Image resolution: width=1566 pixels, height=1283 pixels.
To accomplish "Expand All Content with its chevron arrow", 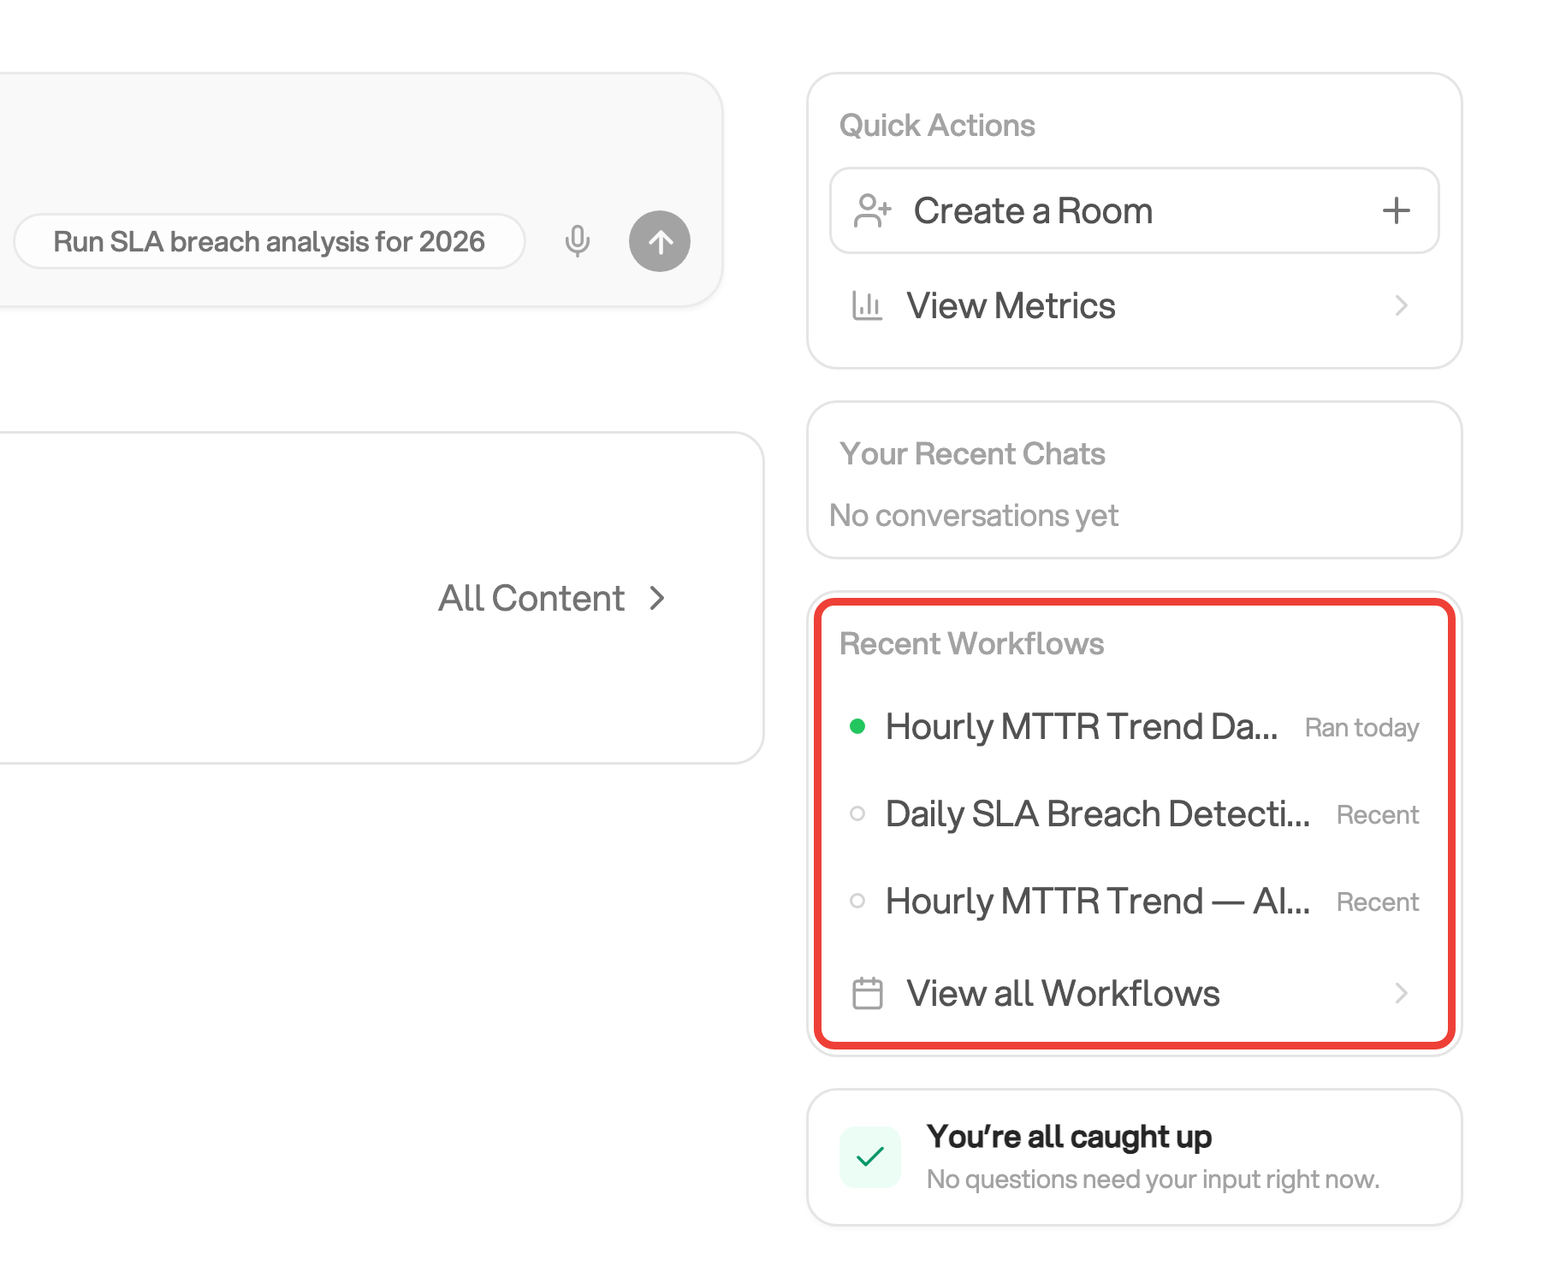I will click(x=657, y=598).
